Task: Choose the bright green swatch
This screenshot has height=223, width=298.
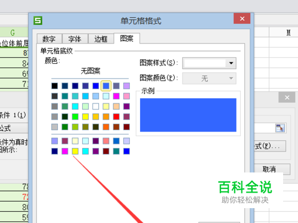Action: point(75,117)
